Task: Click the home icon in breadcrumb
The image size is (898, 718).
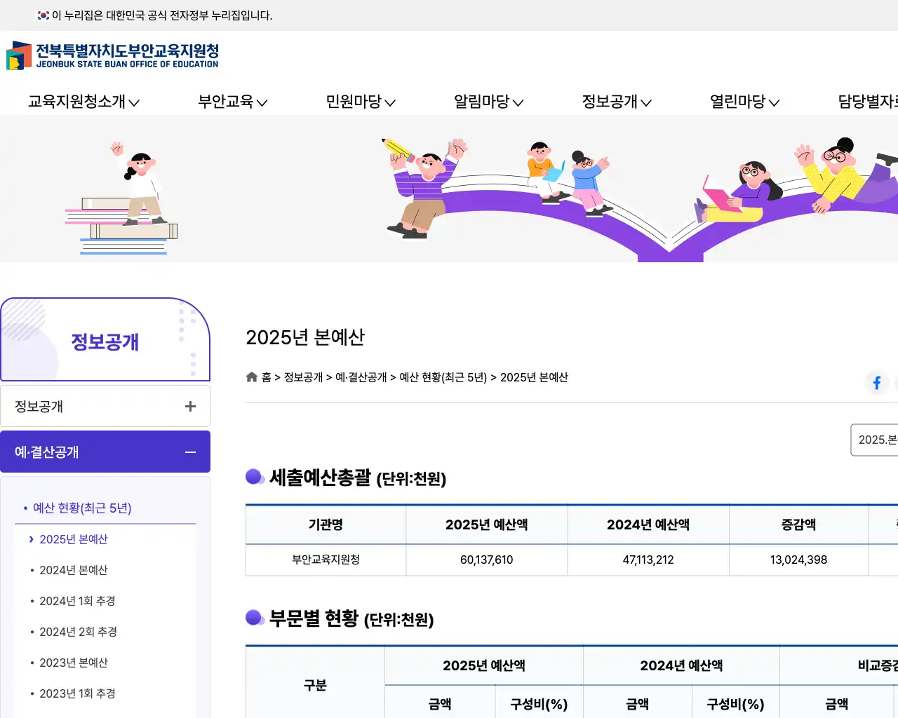Action: [252, 377]
